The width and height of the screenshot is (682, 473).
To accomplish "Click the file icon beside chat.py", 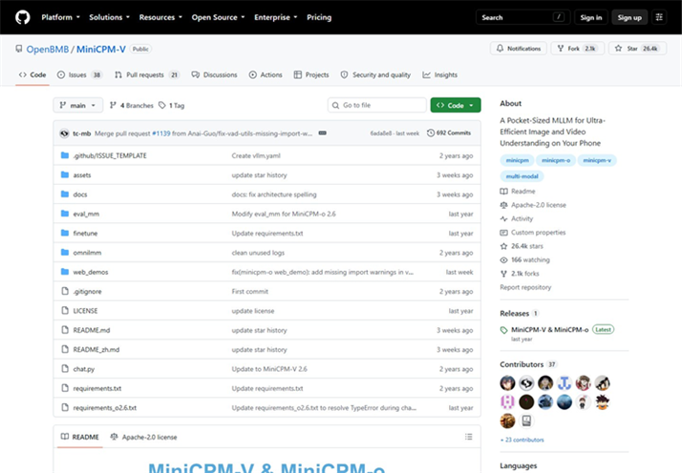I will pyautogui.click(x=65, y=369).
